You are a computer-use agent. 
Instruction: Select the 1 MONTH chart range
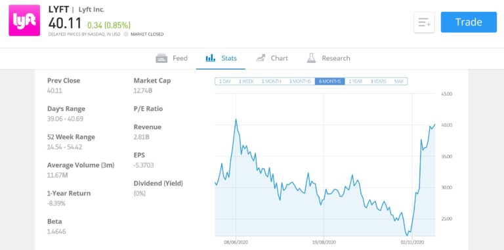[x=271, y=81]
